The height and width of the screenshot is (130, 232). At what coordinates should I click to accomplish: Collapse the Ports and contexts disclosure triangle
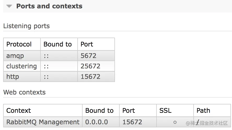coord(9,6)
